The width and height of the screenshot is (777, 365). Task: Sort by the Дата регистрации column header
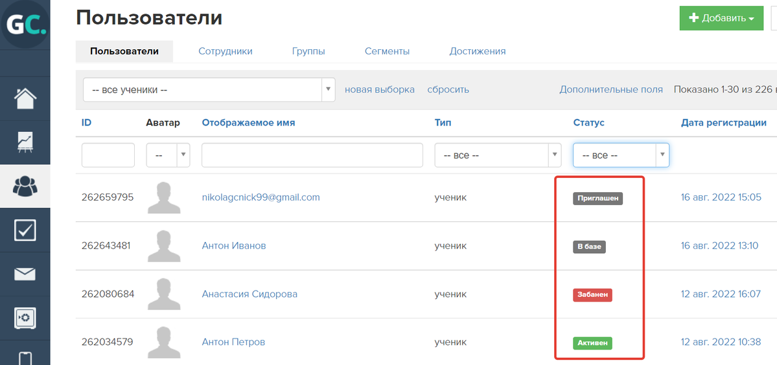tap(724, 123)
